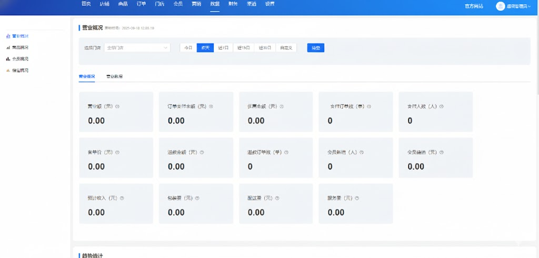The width and height of the screenshot is (539, 258).
Task: Click help icon beside 营业额 (元)
Action: click(117, 106)
